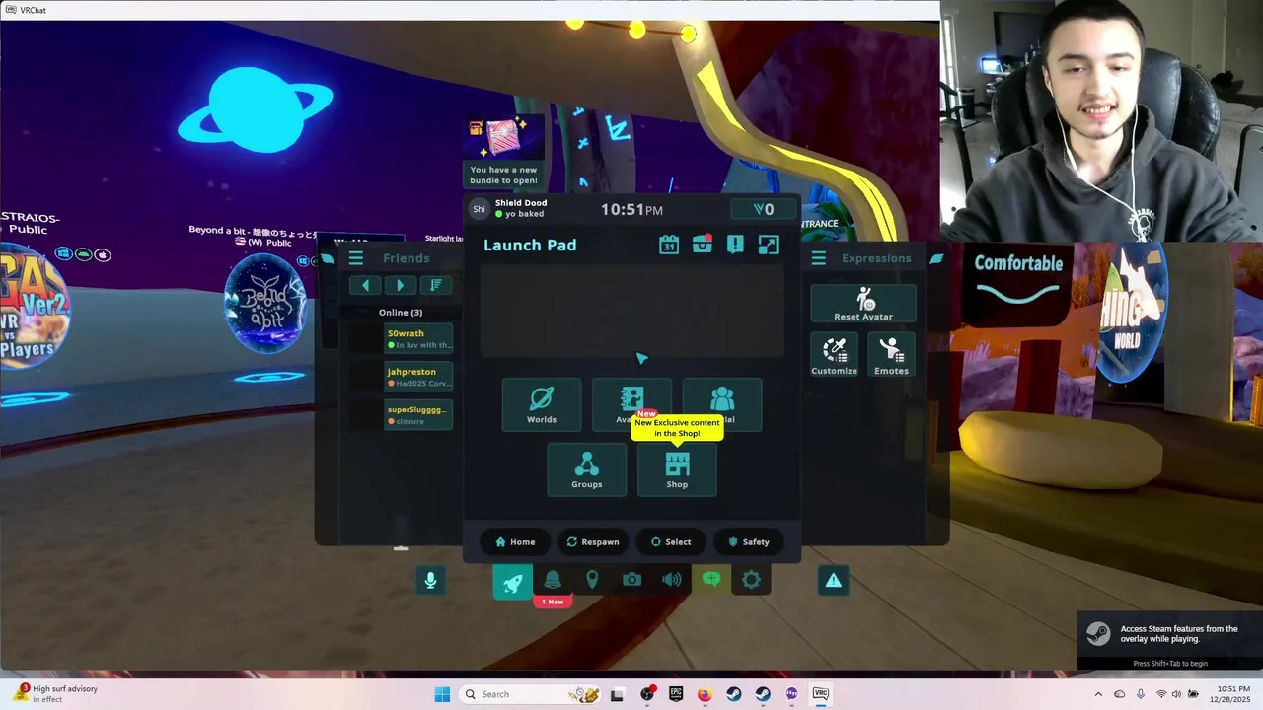Image resolution: width=1263 pixels, height=710 pixels.
Task: Click the wing icon beside Friends panel
Action: (x=328, y=258)
